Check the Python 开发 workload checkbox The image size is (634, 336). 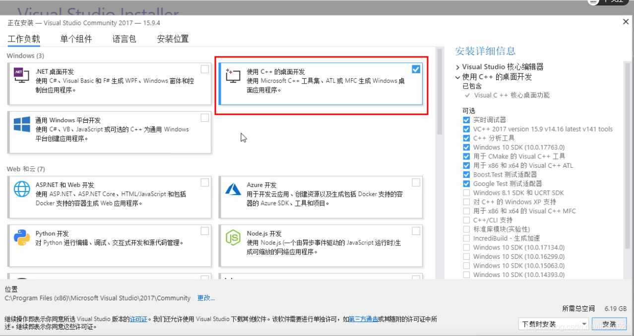click(205, 231)
